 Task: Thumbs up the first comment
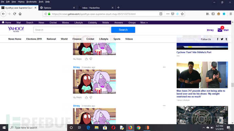point(86,59)
